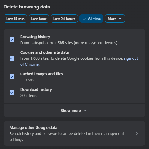Click the 205 items text
Viewport: 149px width, 149px height.
(29, 96)
